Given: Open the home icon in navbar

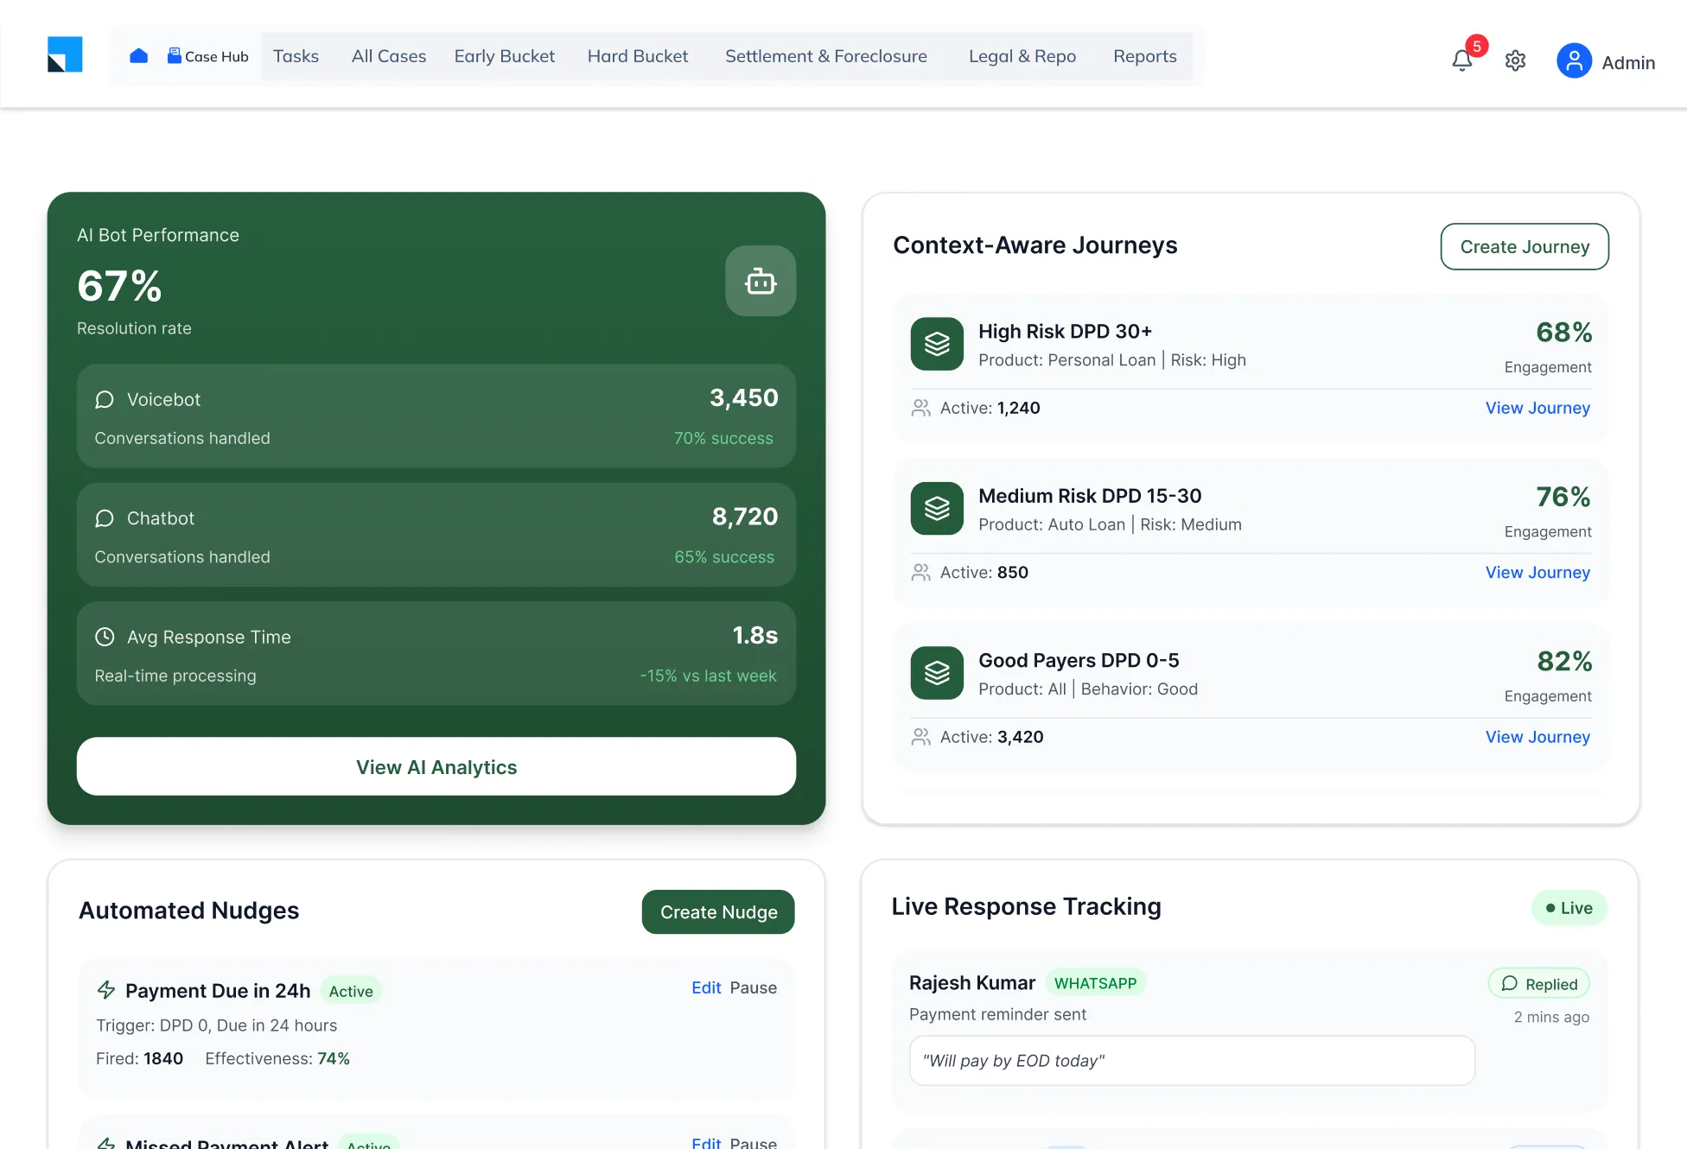Looking at the screenshot, I should 138,56.
